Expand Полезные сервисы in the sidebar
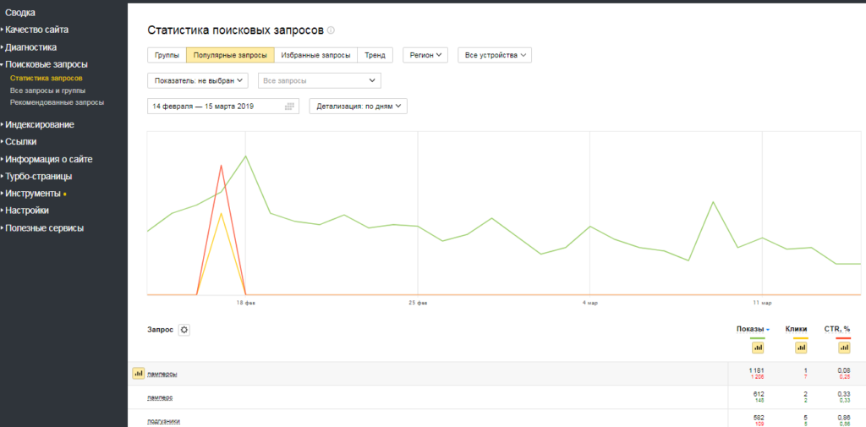This screenshot has height=427, width=866. pyautogui.click(x=45, y=228)
